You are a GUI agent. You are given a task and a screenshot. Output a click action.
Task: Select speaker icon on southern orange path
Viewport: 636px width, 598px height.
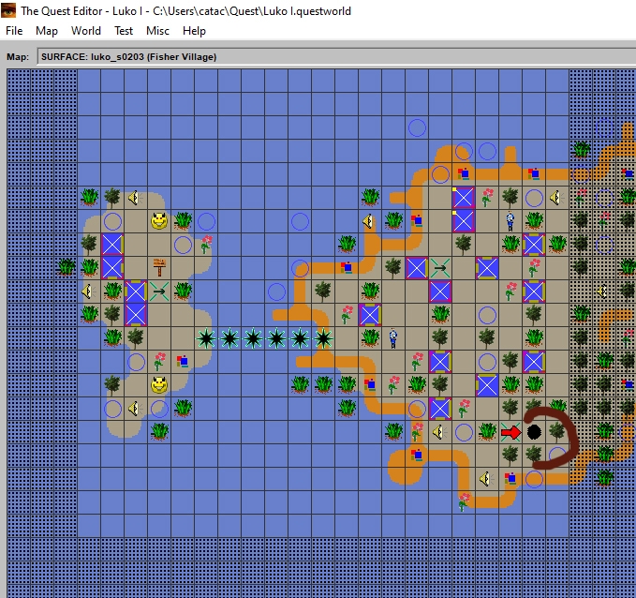pyautogui.click(x=486, y=479)
